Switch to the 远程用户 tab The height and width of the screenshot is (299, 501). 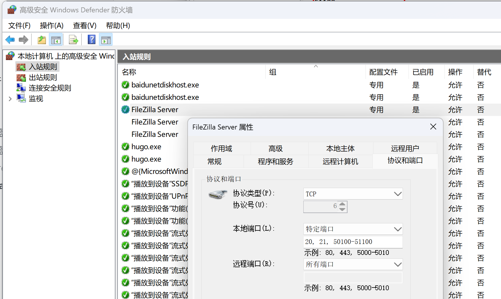point(405,149)
